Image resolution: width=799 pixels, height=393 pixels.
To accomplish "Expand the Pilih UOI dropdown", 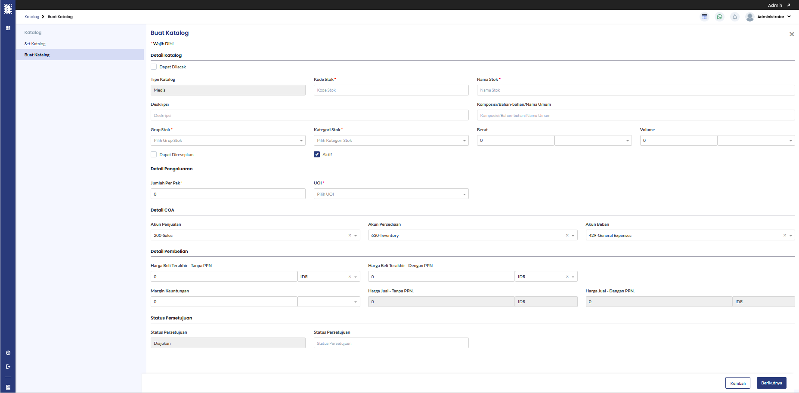I will click(x=391, y=194).
